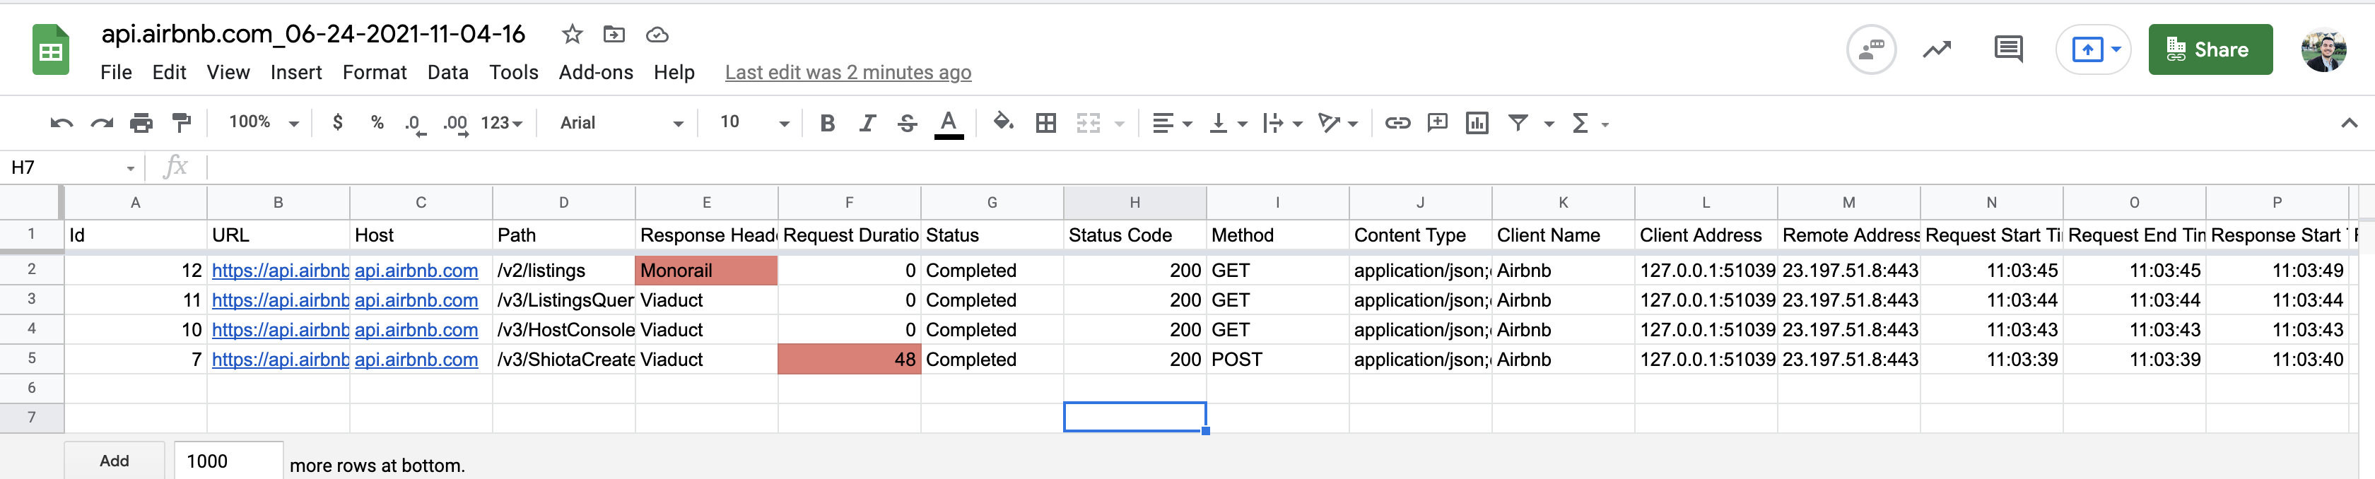Open the comment history icon

[x=2008, y=49]
